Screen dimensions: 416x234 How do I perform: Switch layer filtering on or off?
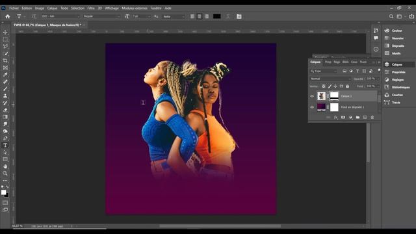pyautogui.click(x=379, y=70)
